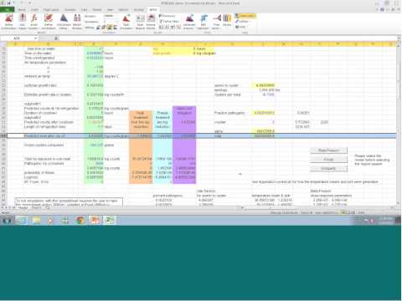Click the Add Output icon
This screenshot has width=402, height=301.
click(x=23, y=22)
